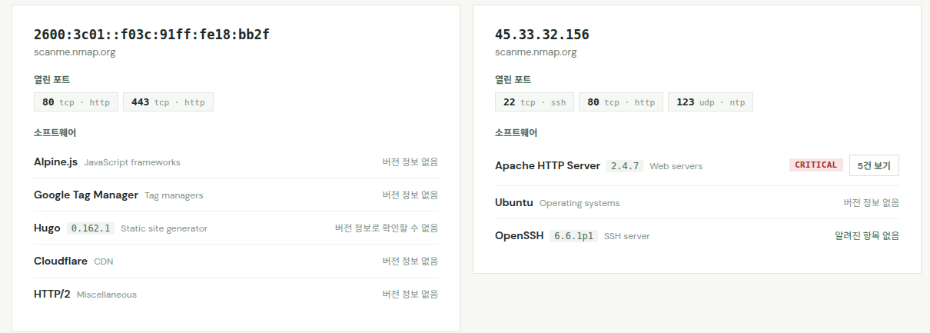Click 'JavaScript frameworks' category label

click(132, 162)
